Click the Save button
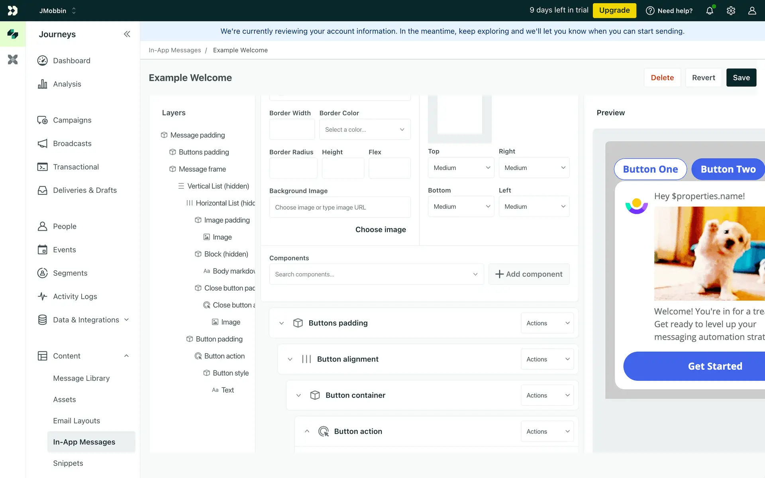The height and width of the screenshot is (478, 765). tap(741, 78)
